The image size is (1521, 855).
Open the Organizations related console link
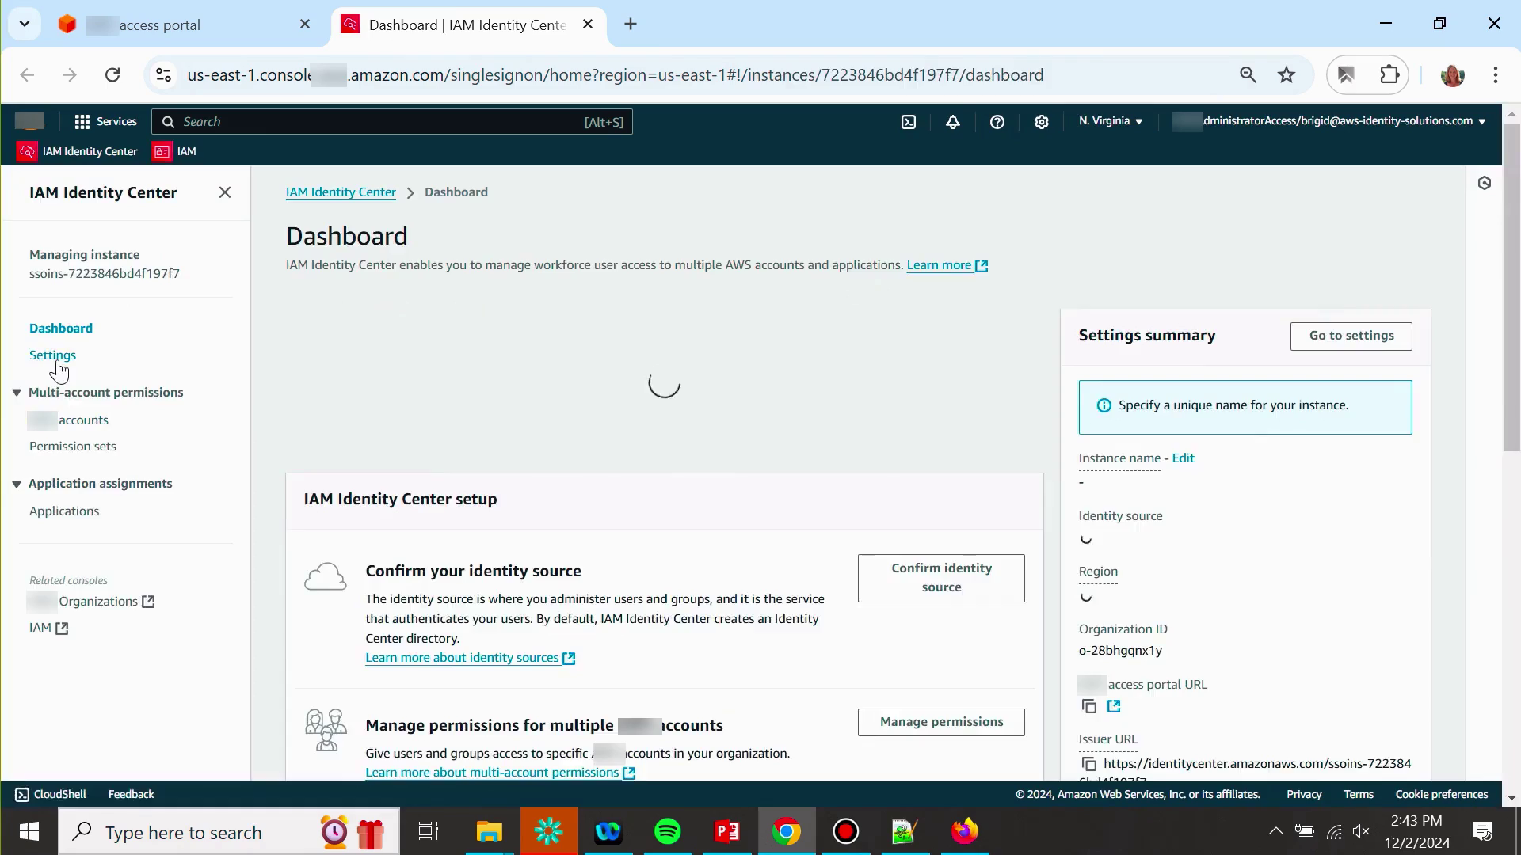(92, 602)
